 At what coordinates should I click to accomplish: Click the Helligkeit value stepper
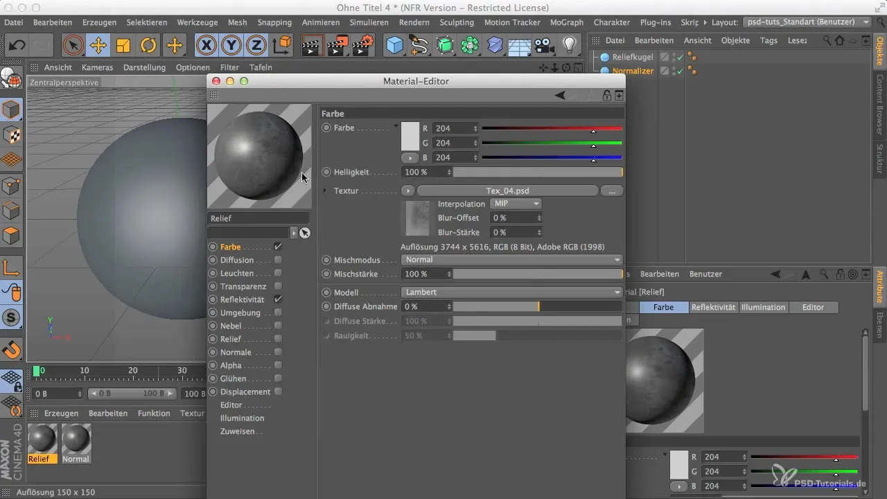[x=450, y=172]
